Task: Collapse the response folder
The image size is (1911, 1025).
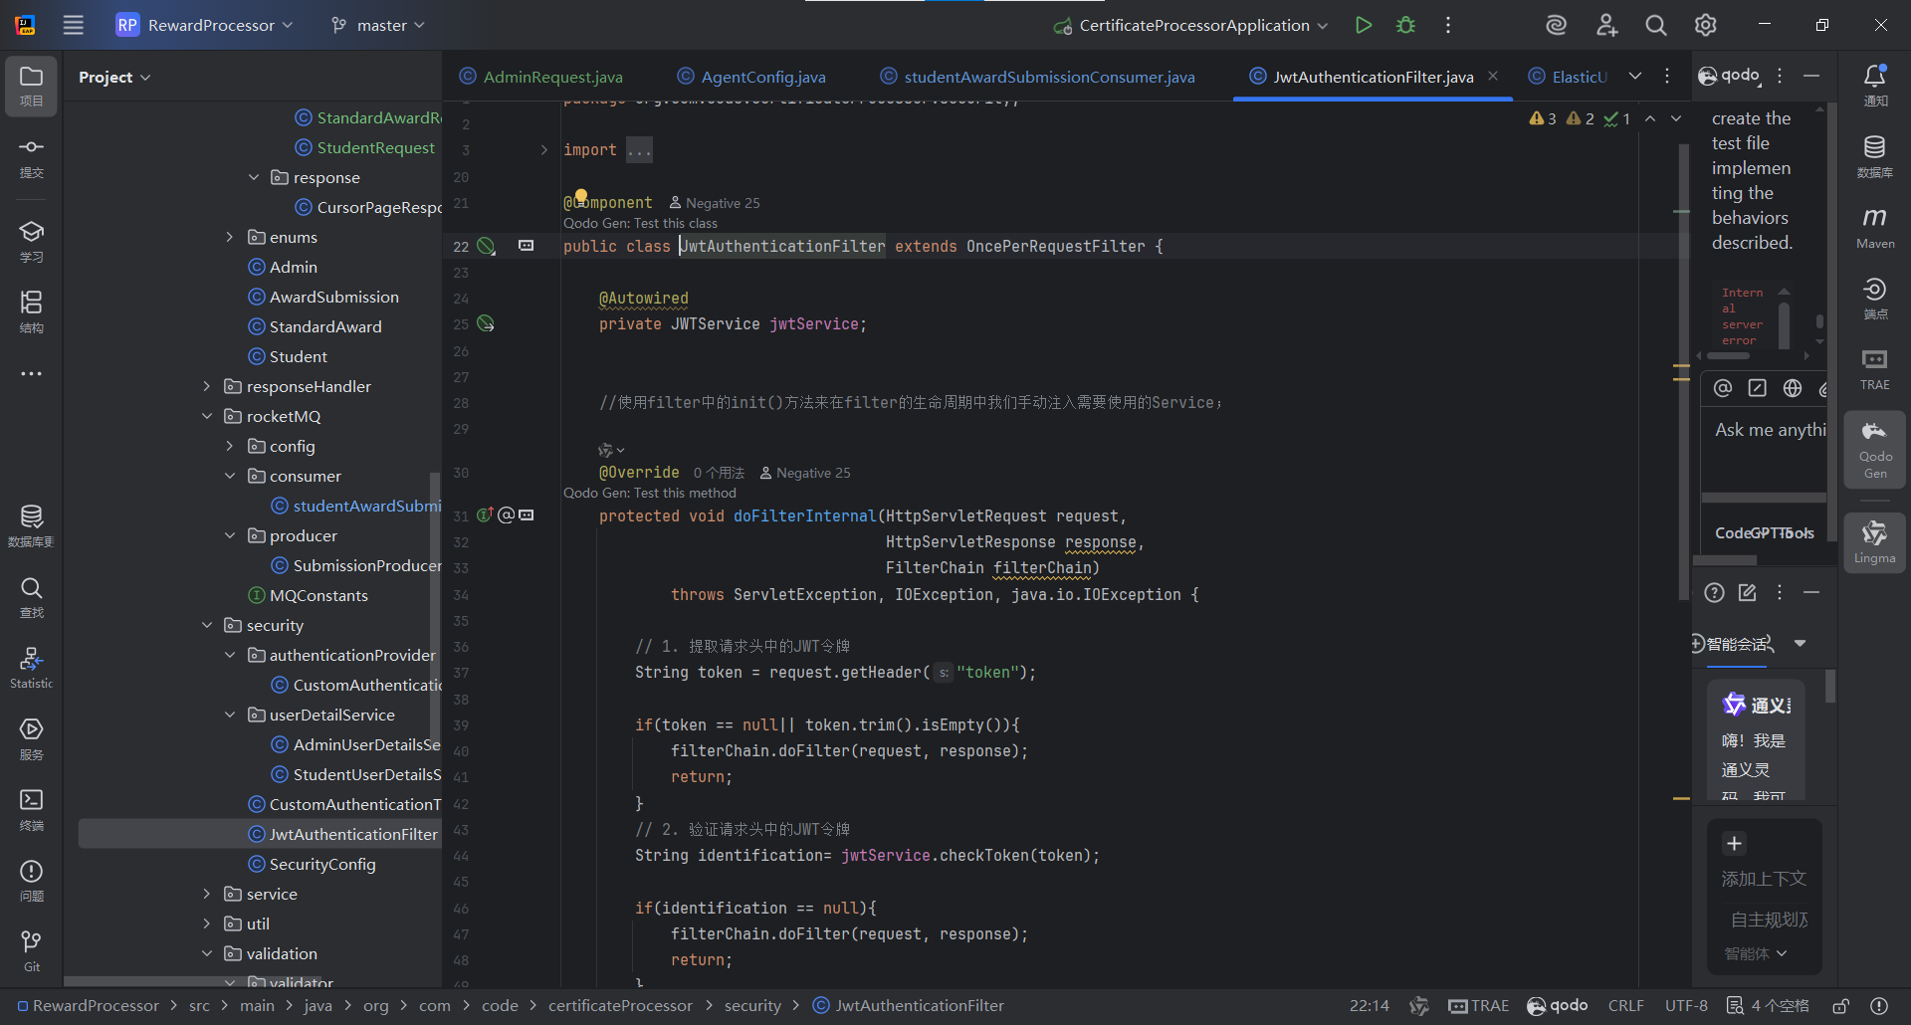Action: pos(254,177)
